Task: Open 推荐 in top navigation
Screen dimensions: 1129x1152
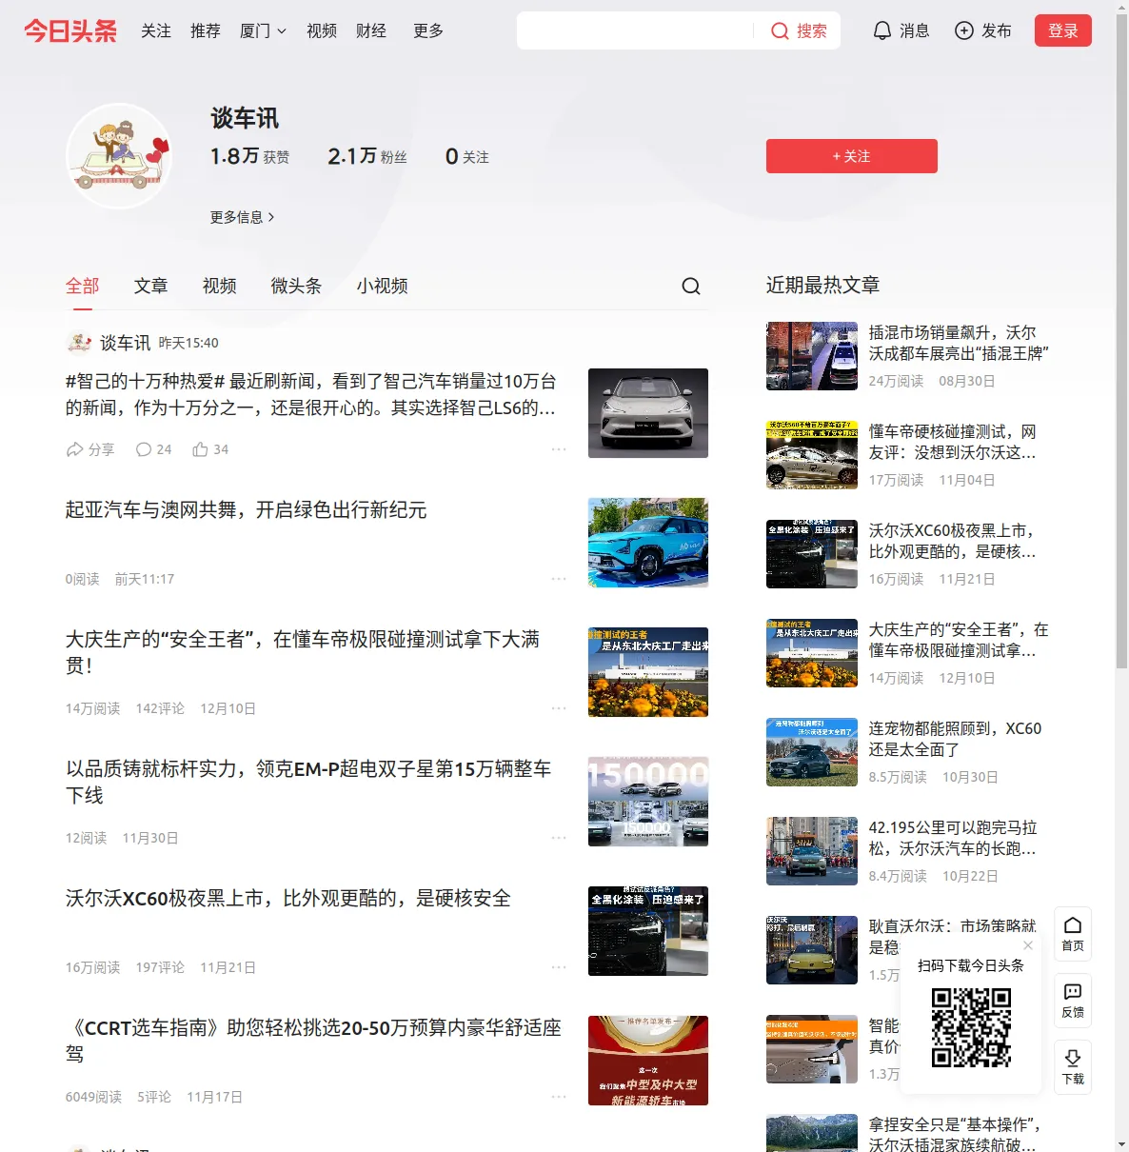Action: [206, 31]
